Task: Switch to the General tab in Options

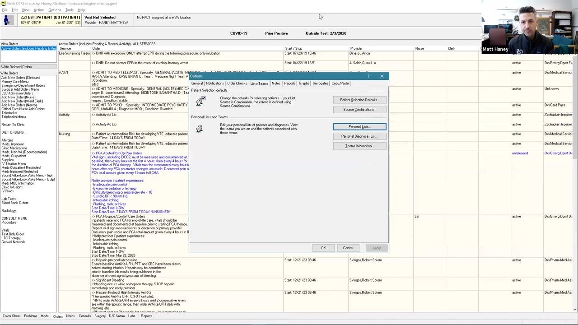Action: (197, 84)
